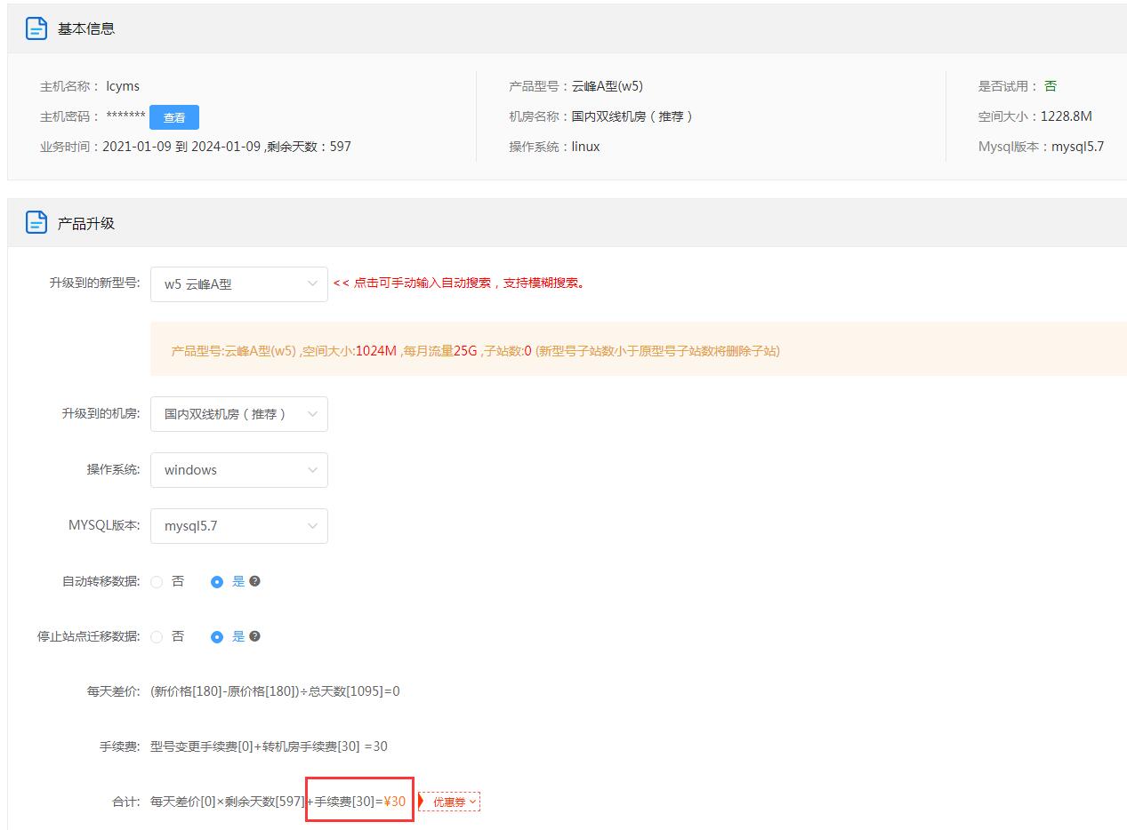Click the help icon after 停止站点迁移数据 options
Screen dimensions: 1127x830
pos(255,636)
